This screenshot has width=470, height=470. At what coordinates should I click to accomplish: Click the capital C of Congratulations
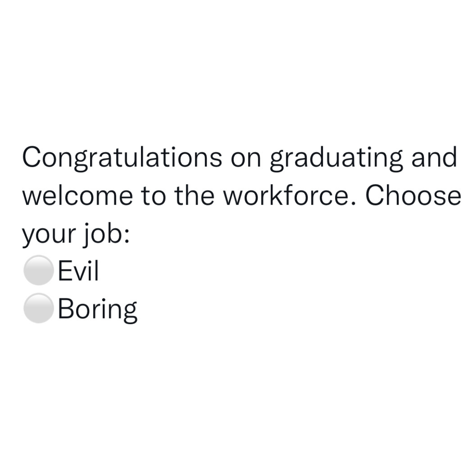[31, 158]
